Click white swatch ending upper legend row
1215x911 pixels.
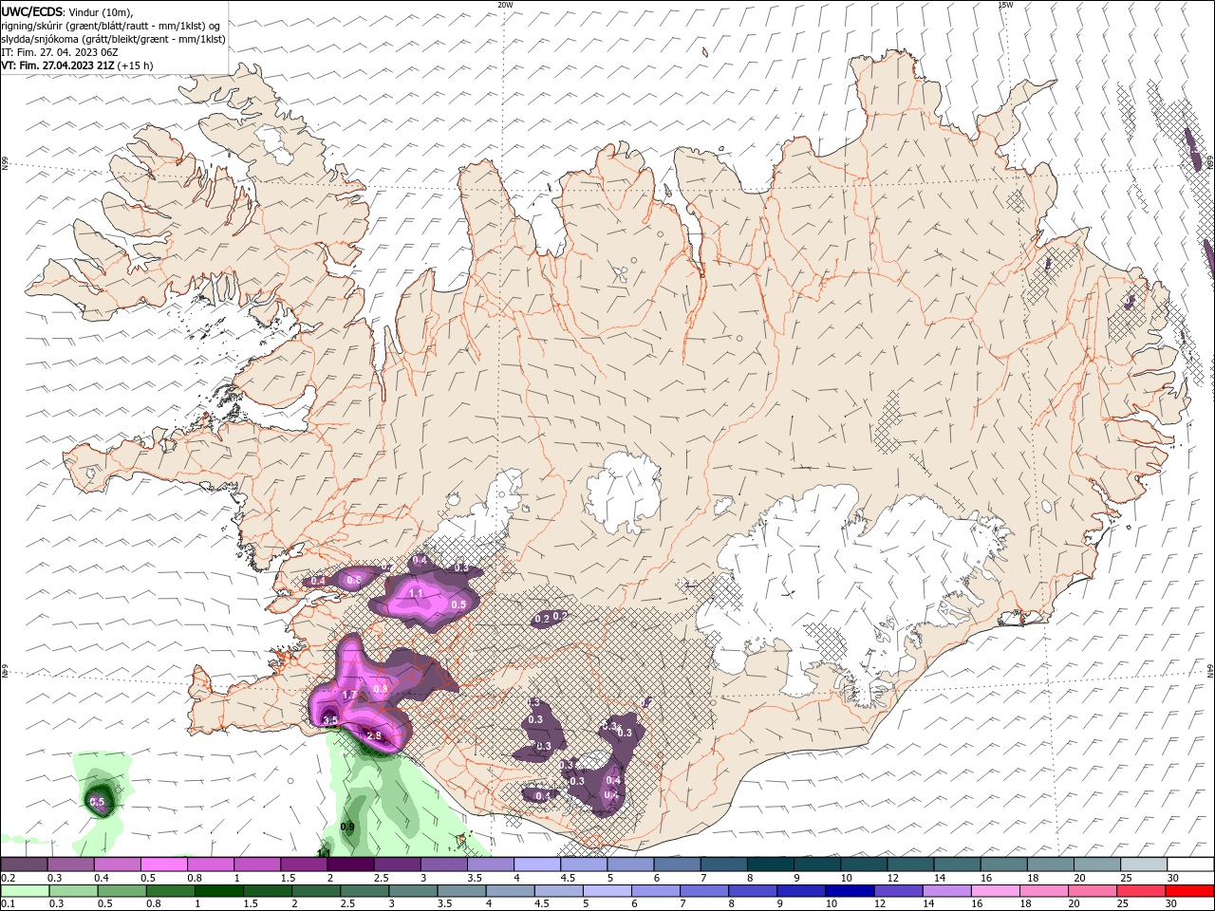click(1190, 864)
